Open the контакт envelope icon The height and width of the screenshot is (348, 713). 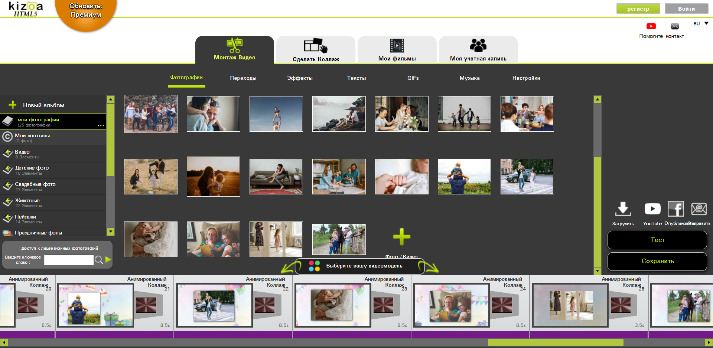pyautogui.click(x=675, y=26)
